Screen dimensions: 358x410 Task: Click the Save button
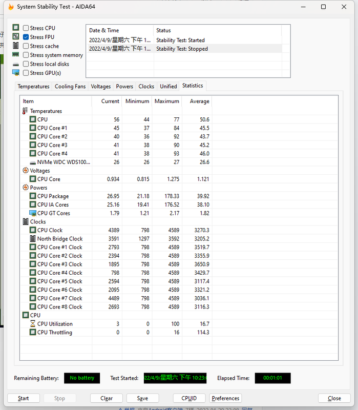(x=142, y=398)
